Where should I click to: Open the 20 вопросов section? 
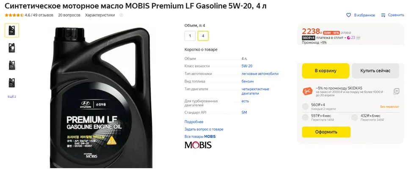tap(69, 15)
